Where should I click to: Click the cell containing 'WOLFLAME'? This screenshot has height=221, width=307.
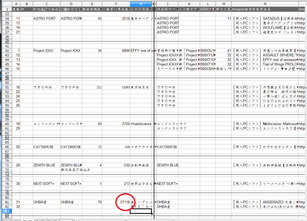point(265,28)
